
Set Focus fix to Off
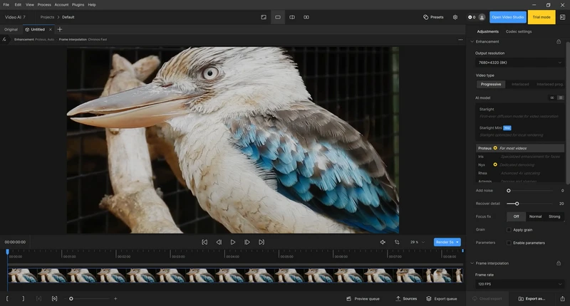[x=516, y=216]
